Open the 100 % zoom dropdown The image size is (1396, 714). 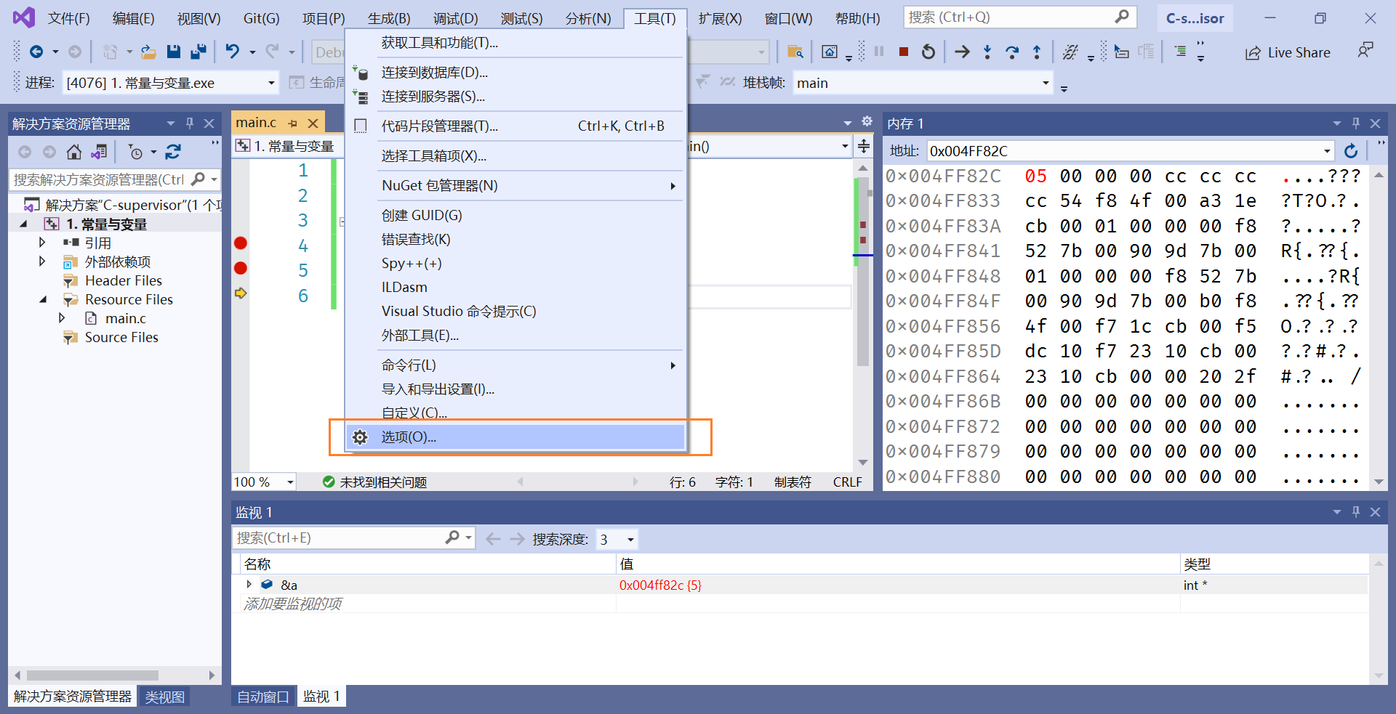coord(290,482)
